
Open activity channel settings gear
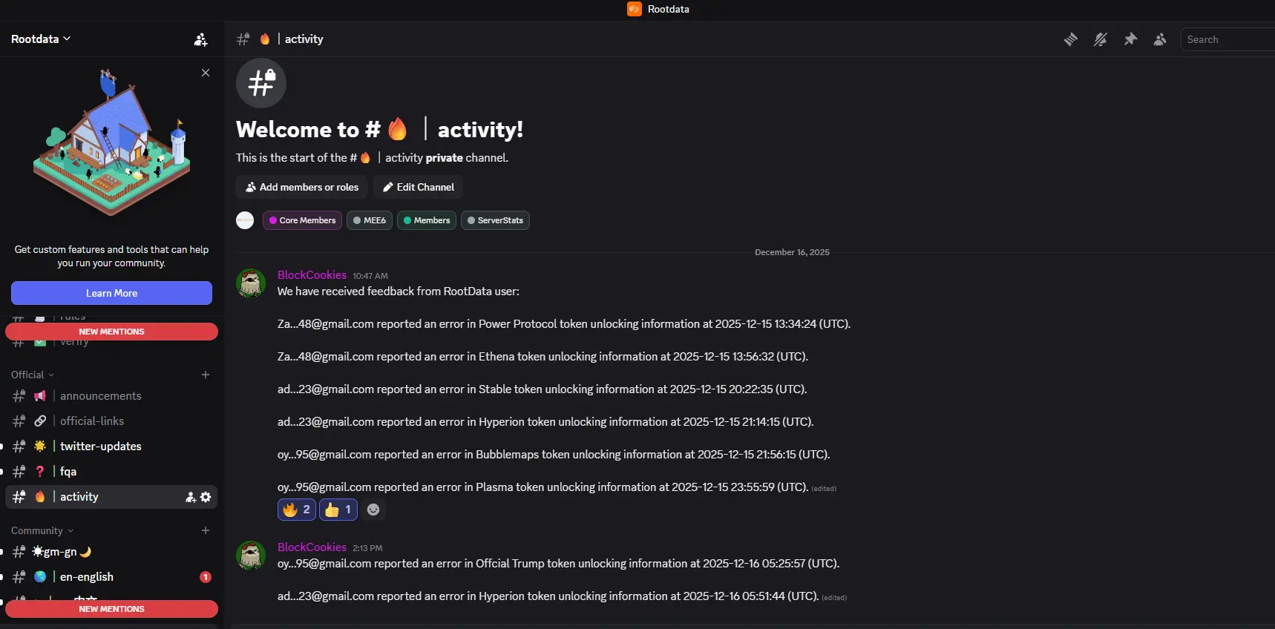pyautogui.click(x=206, y=497)
